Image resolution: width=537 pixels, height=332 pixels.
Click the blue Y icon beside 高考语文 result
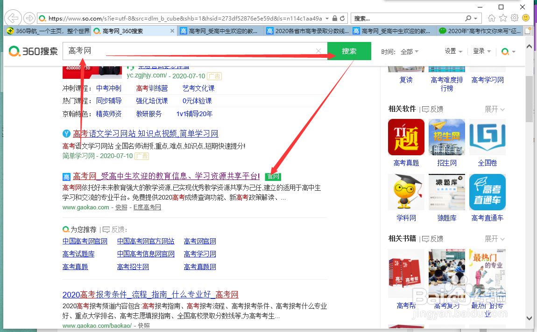(x=66, y=134)
